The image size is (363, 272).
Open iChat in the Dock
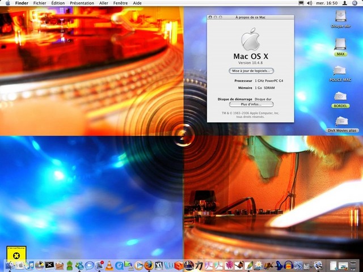(x=89, y=266)
